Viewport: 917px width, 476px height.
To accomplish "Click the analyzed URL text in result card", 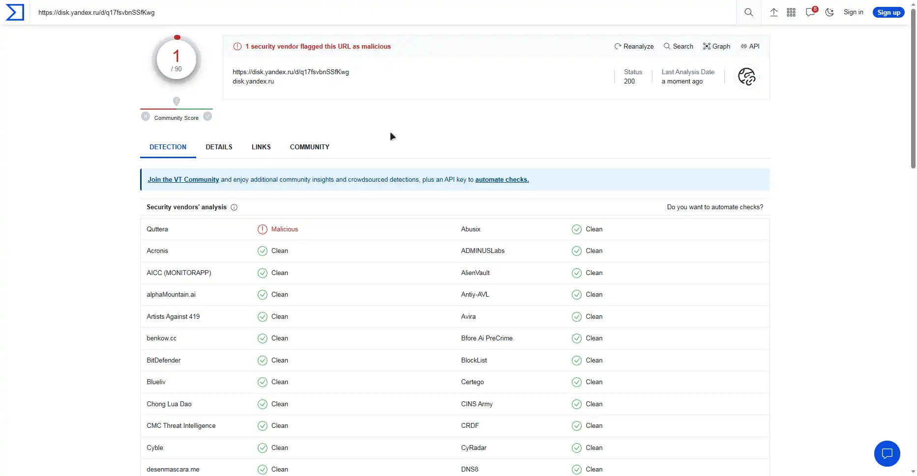I will pyautogui.click(x=291, y=72).
